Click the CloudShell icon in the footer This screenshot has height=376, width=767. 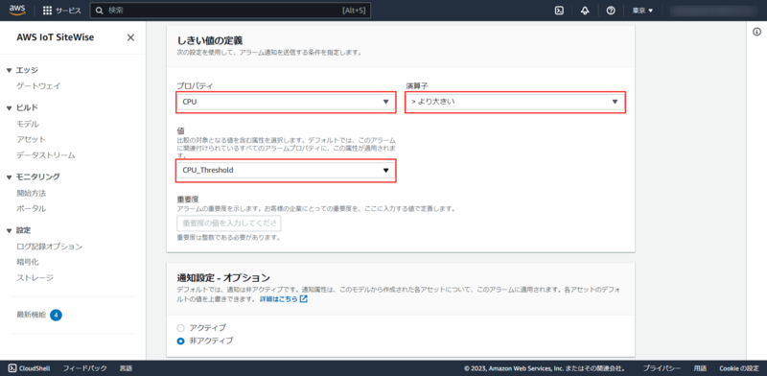point(12,368)
